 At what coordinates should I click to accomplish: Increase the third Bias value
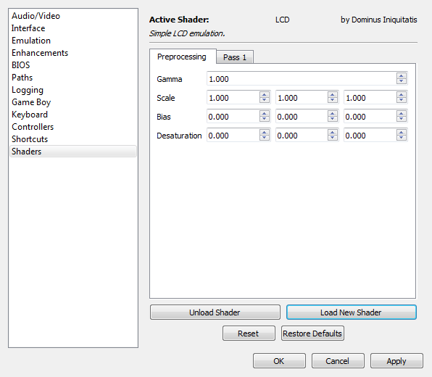402,114
